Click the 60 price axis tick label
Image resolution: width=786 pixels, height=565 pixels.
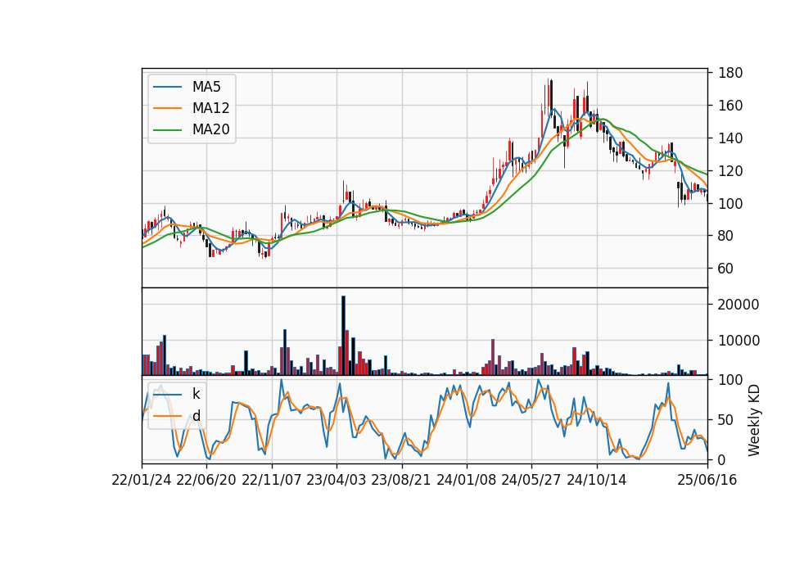726,269
